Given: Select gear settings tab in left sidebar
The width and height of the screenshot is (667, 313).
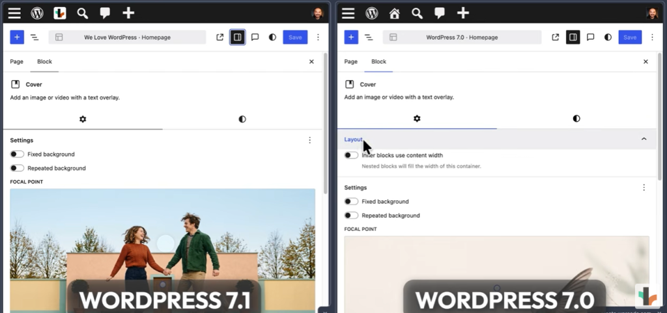Looking at the screenshot, I should [x=83, y=119].
